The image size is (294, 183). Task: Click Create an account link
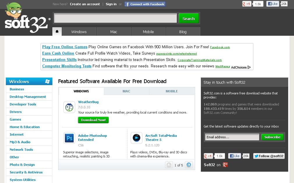coord(85,4)
